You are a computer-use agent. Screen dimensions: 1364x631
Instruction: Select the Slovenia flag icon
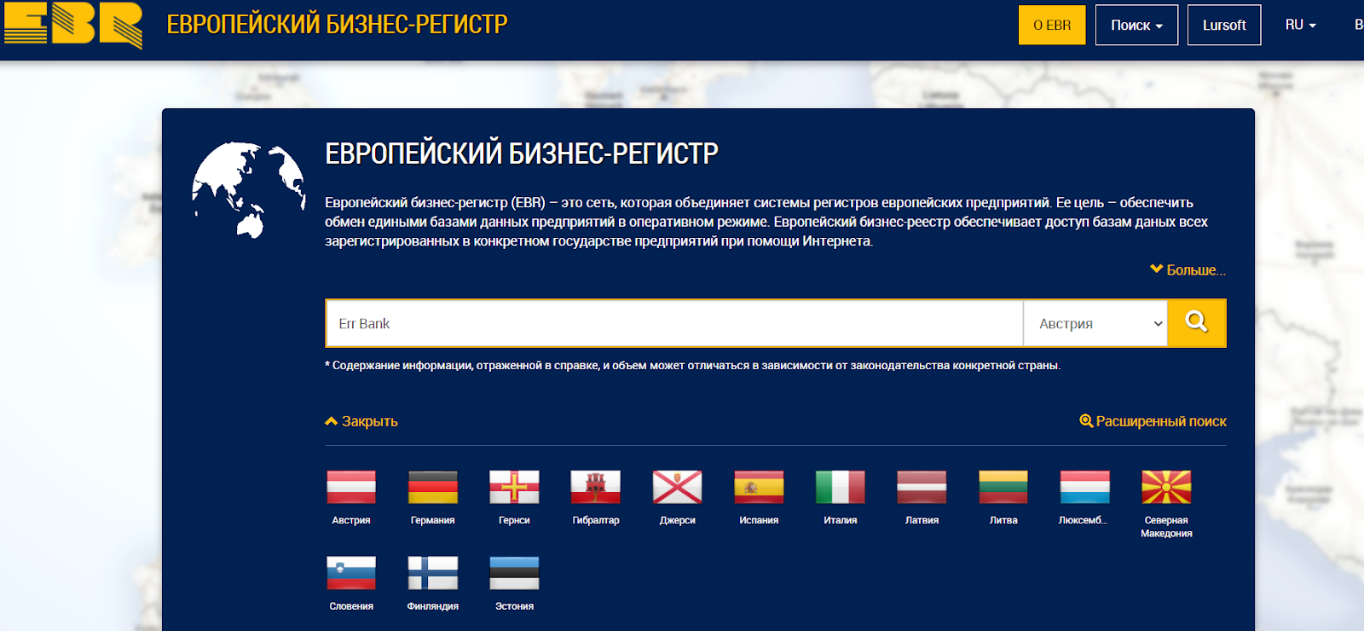pos(351,573)
